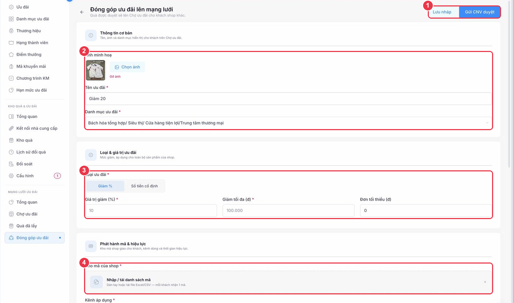Click the Điểm thưởng star icon

tap(11, 55)
